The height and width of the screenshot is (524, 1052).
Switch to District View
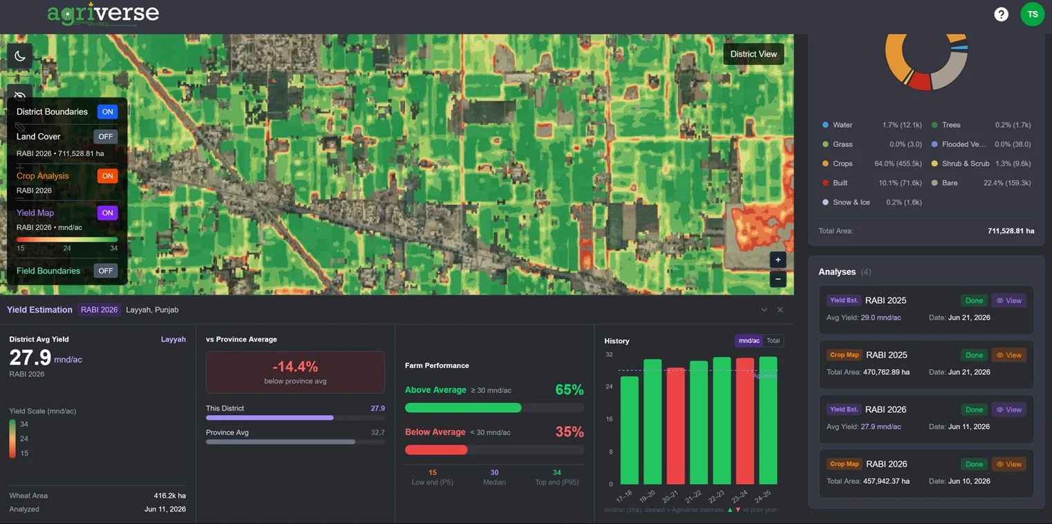(x=753, y=54)
